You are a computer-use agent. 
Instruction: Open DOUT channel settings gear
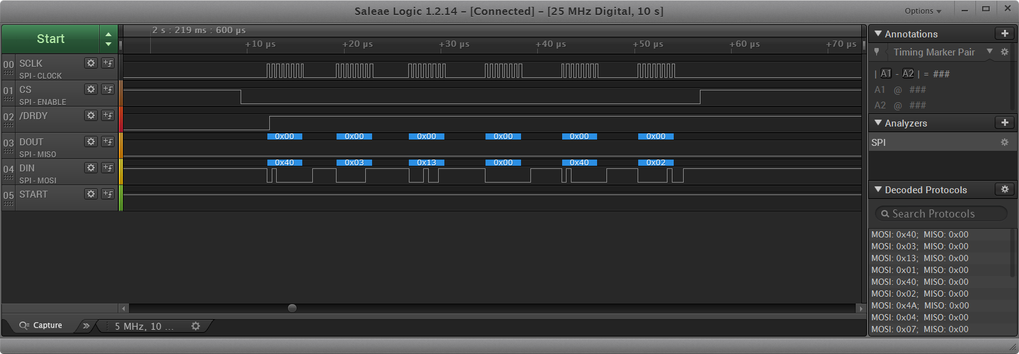[x=91, y=141]
